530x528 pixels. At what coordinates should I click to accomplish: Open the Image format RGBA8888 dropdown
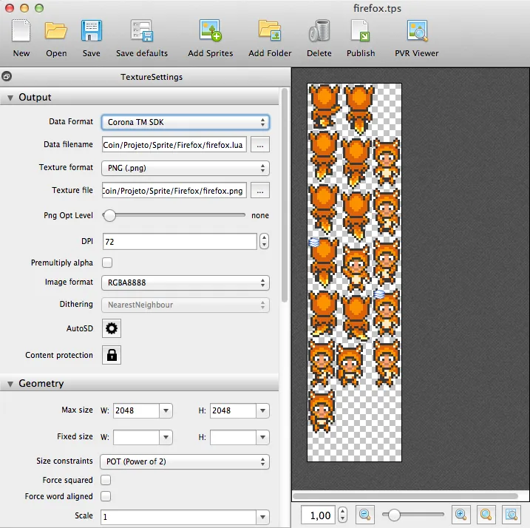186,282
